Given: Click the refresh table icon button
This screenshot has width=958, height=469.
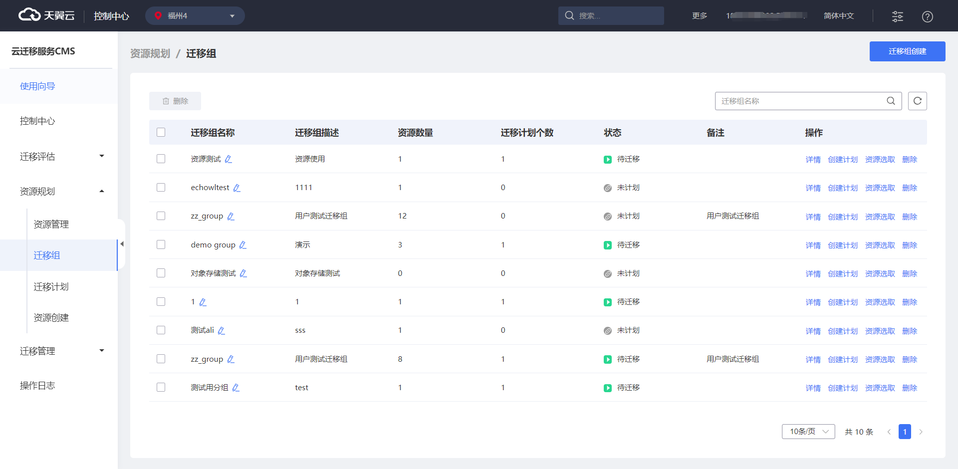Looking at the screenshot, I should pos(918,101).
